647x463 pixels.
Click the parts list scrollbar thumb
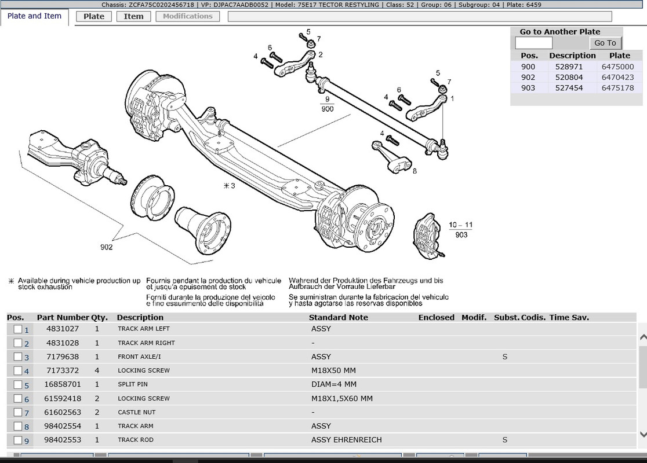643,366
